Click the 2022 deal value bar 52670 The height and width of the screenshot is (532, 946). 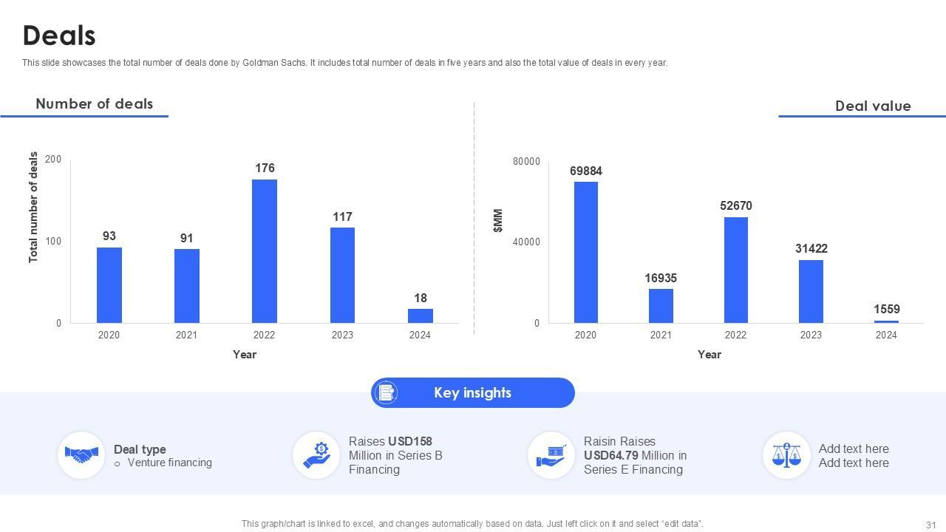point(735,270)
